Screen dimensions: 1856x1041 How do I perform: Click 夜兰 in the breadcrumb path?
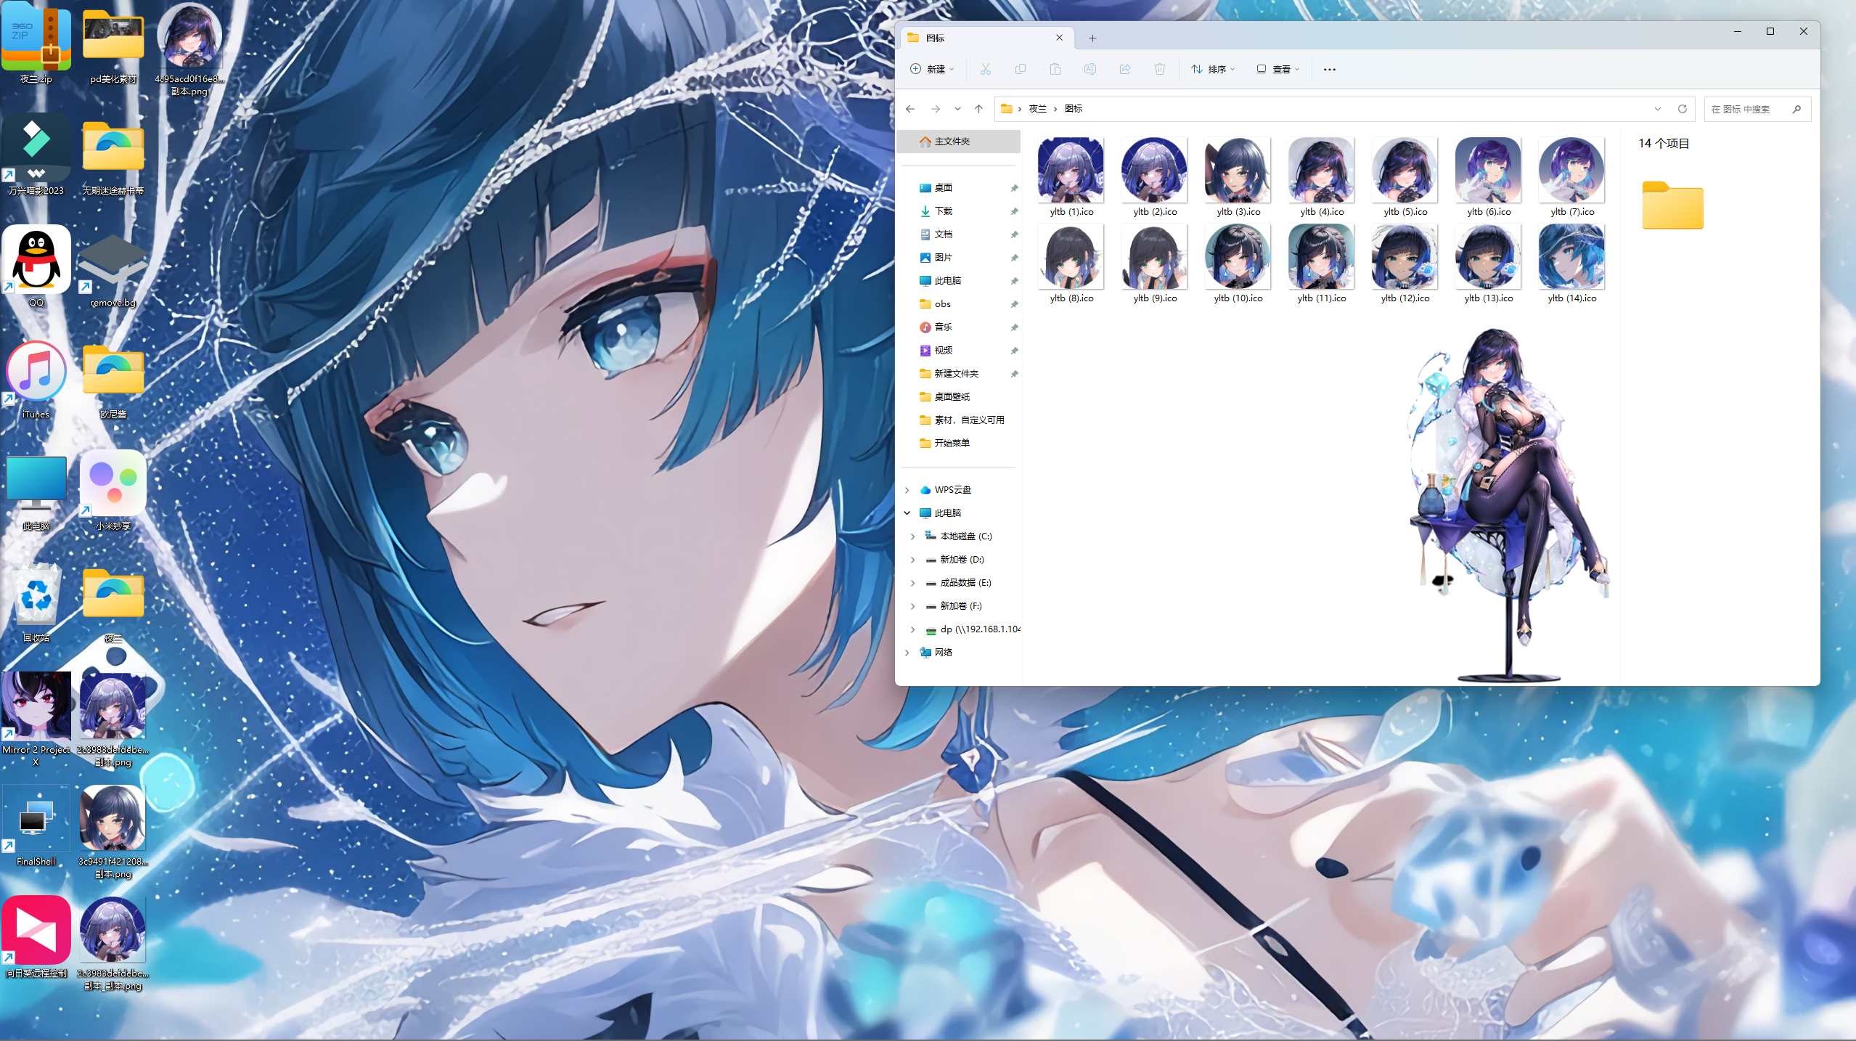click(x=1037, y=109)
